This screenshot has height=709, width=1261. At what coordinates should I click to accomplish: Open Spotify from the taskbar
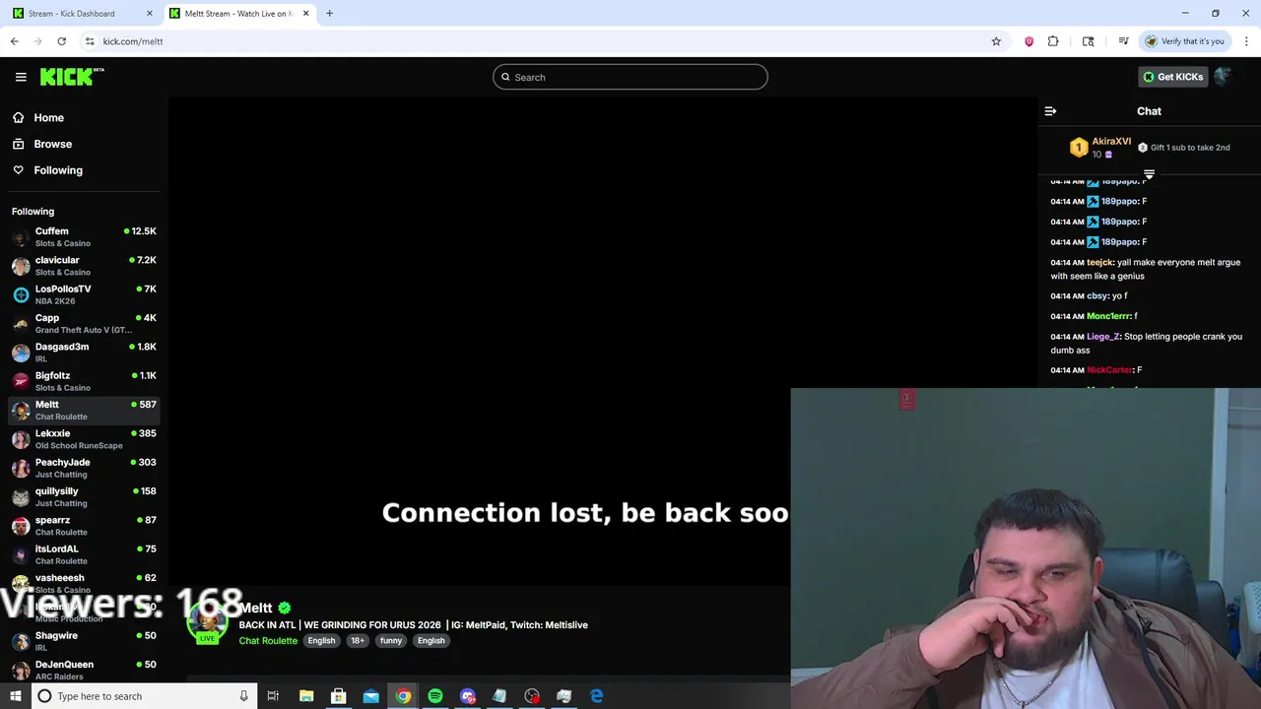click(x=435, y=696)
